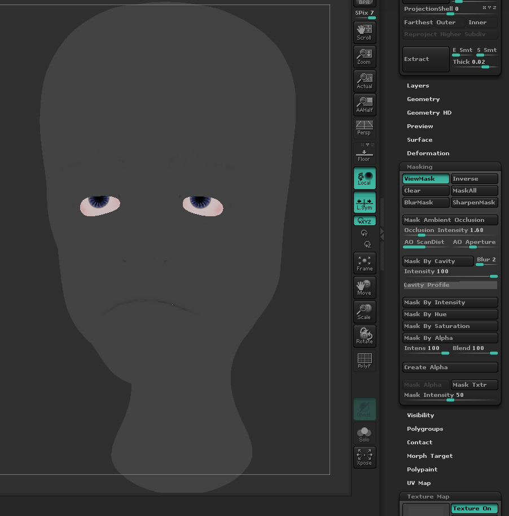509x516 pixels.
Task: Expand the Deformation subpalette
Action: [428, 154]
